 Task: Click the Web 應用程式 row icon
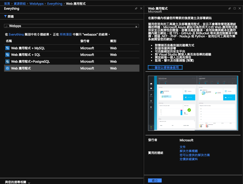[7, 68]
